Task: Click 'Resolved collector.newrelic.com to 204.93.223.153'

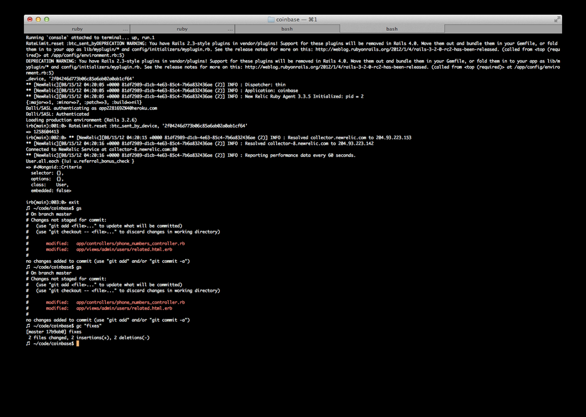Action: pos(349,137)
